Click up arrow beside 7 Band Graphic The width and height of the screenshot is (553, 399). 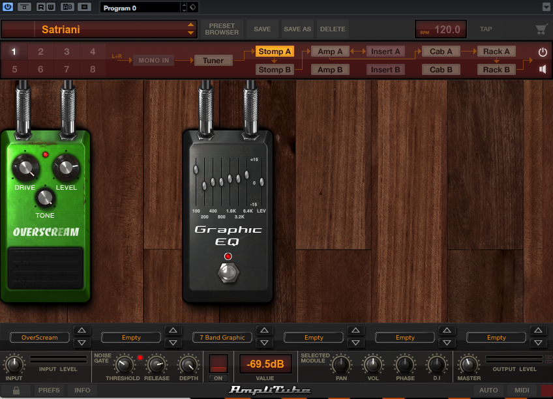point(265,331)
